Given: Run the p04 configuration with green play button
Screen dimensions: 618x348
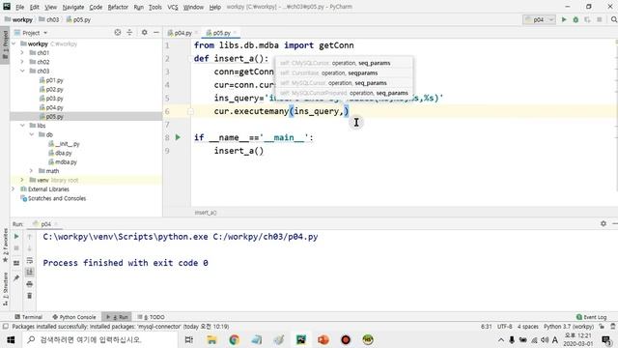Looking at the screenshot, I should 564,19.
